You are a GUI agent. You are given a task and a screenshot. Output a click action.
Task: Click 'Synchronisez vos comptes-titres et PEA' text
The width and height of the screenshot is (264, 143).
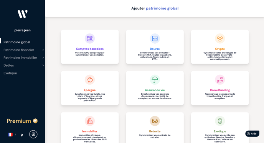pos(155,56)
